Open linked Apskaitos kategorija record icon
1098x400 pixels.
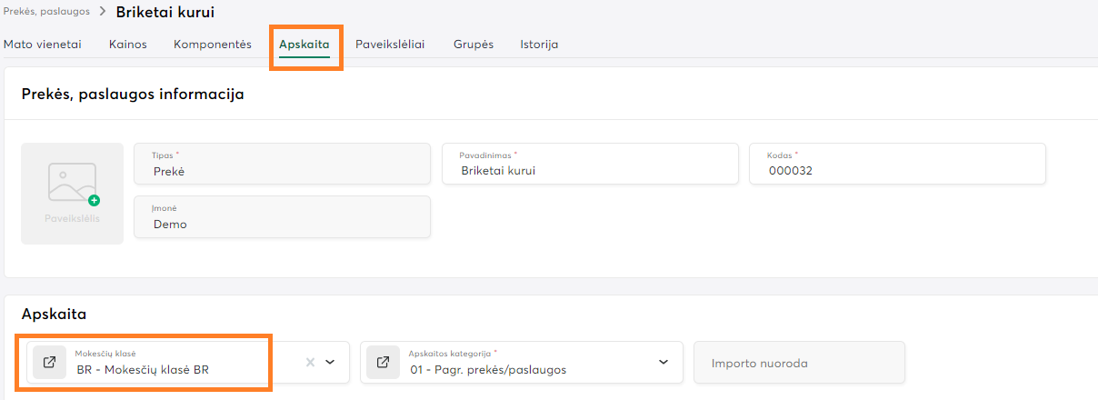(384, 363)
